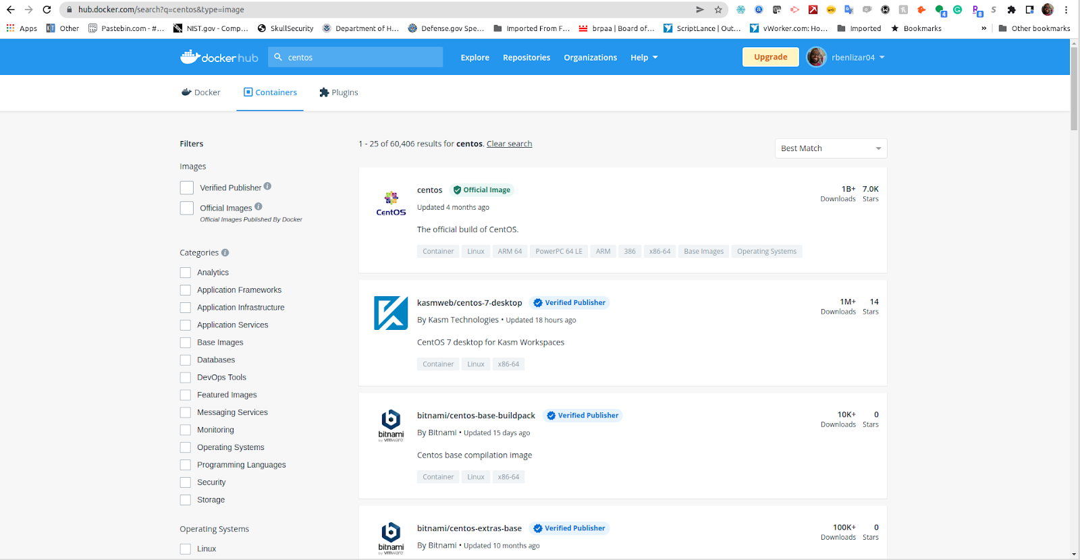
Task: Click the Docker Hub logo
Action: click(x=219, y=57)
